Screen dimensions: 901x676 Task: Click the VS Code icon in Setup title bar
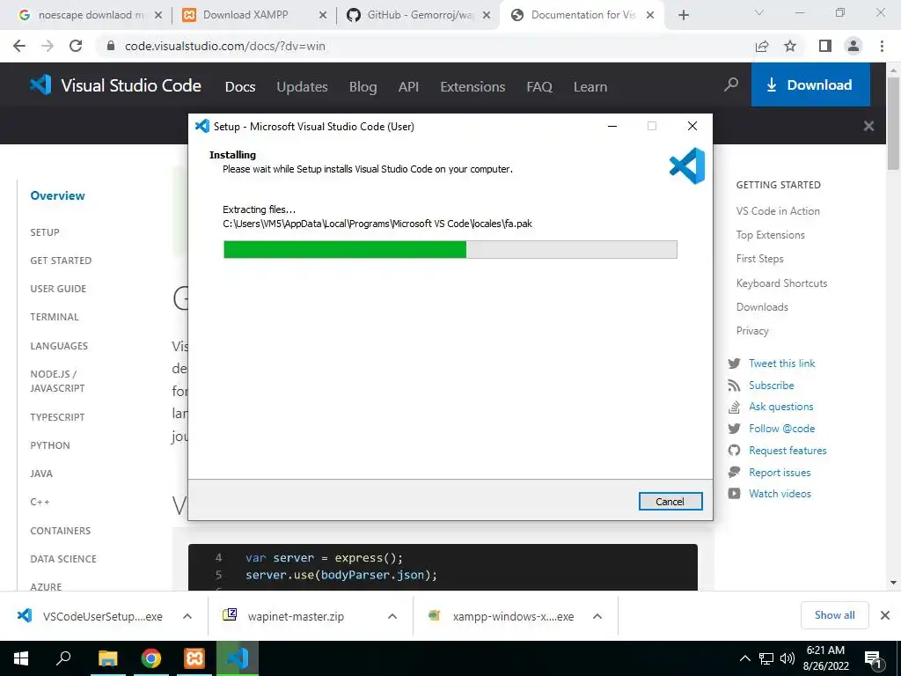coord(202,126)
